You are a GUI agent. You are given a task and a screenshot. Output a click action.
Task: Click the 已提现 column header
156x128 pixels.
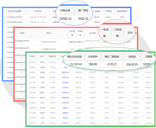(149, 56)
